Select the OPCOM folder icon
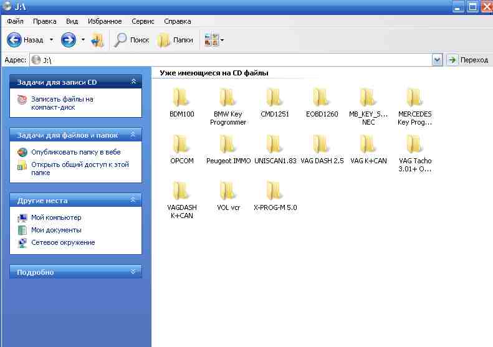This screenshot has height=347, width=493. pyautogui.click(x=181, y=144)
